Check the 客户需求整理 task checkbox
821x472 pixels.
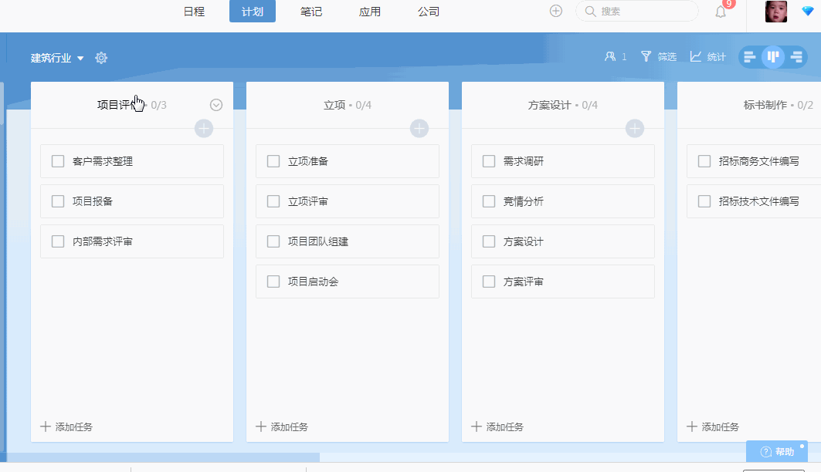click(58, 161)
